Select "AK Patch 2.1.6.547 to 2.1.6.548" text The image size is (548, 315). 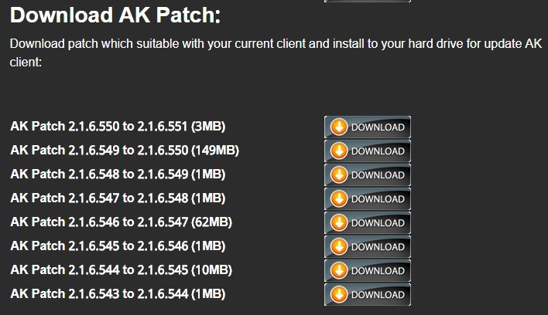click(118, 198)
